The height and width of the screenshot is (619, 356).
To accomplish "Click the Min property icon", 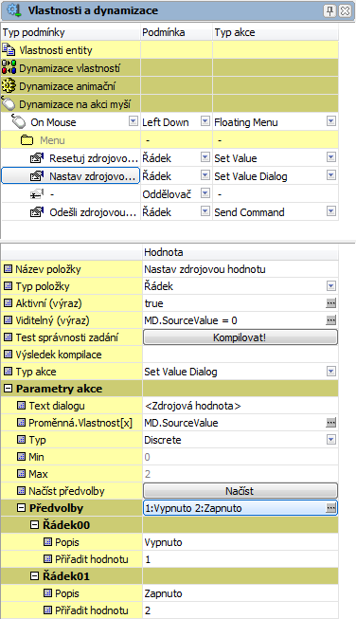I will [x=21, y=457].
